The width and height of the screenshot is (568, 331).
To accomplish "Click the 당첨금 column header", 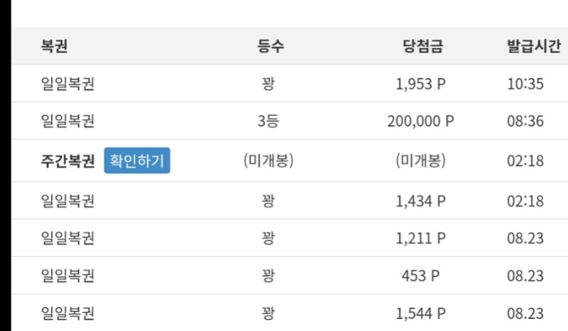I will click(422, 46).
